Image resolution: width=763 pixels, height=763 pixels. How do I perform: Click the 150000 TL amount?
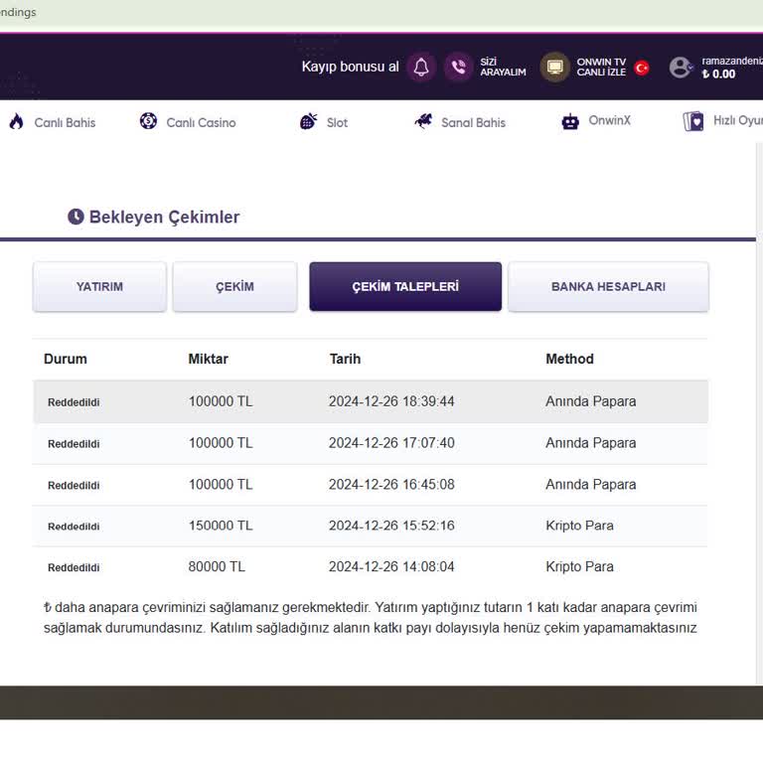221,526
